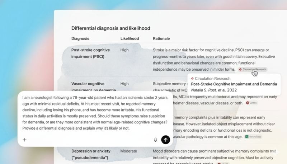The height and width of the screenshot is (164, 287).
Task: Select the 'Depression or anxiety' diagnosis cell
Action: coord(91,154)
